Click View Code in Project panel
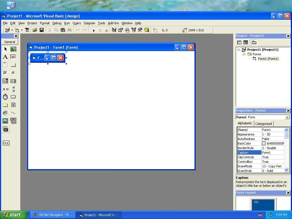Screen dimensions: 292x219 click(x=239, y=42)
